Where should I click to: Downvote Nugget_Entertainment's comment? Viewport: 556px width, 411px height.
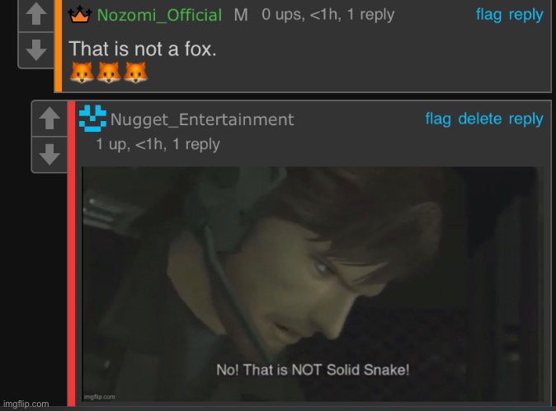click(49, 155)
